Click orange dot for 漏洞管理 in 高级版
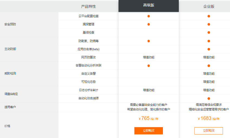 (149, 24)
